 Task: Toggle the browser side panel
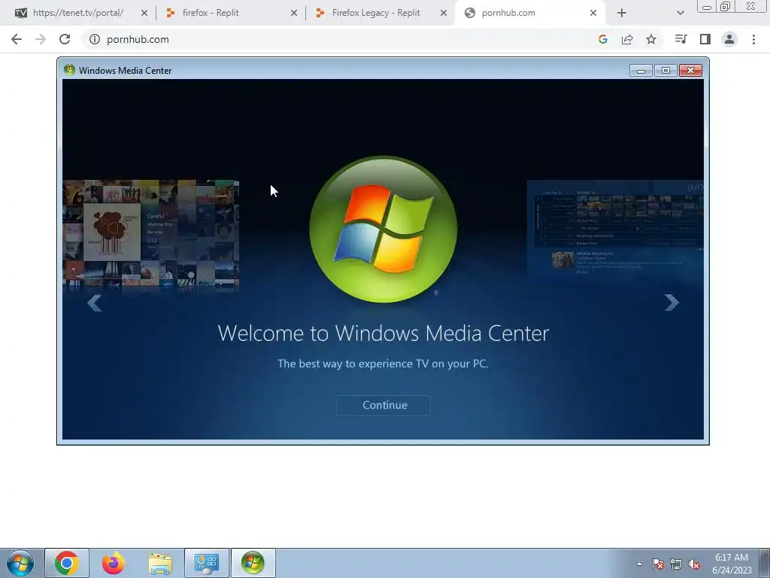tap(705, 39)
